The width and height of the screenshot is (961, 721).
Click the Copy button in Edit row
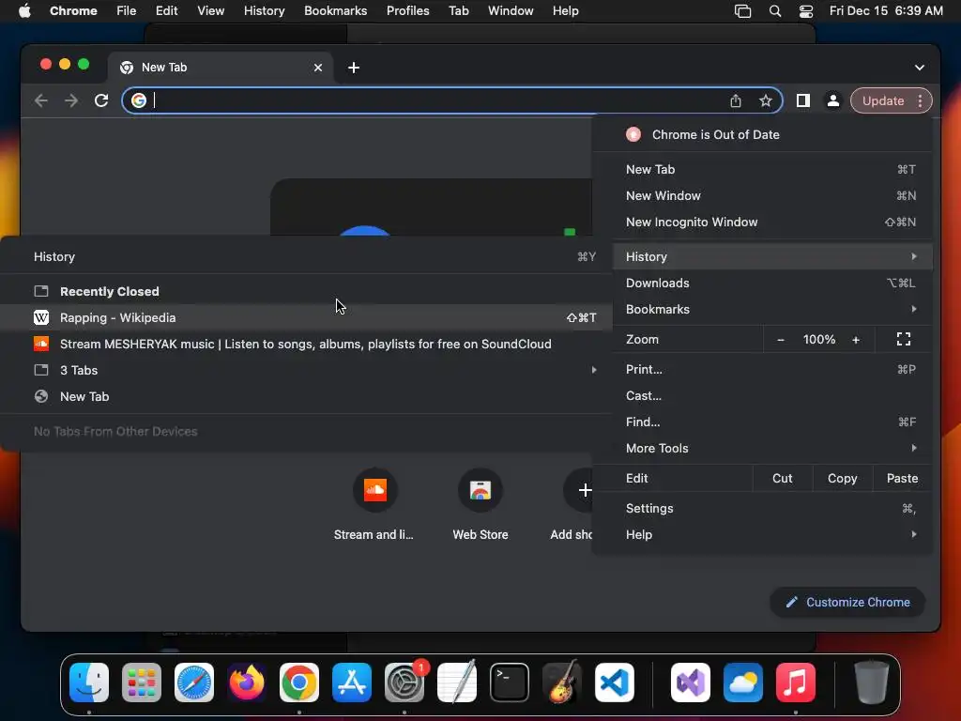pos(842,478)
